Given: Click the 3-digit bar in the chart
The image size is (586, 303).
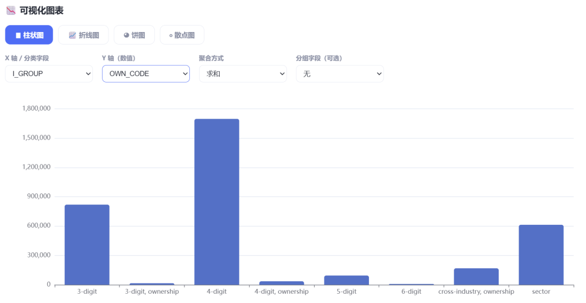Looking at the screenshot, I should click(87, 245).
